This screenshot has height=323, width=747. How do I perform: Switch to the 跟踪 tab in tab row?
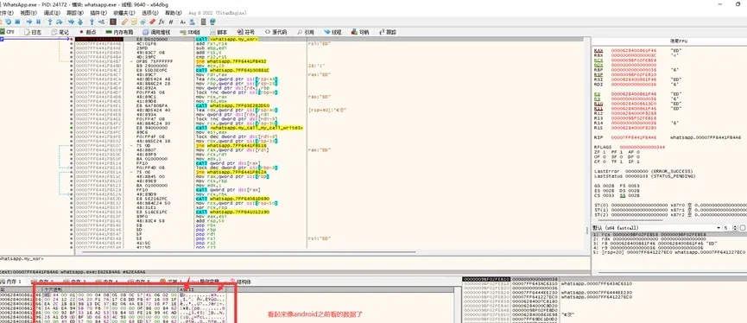(388, 32)
